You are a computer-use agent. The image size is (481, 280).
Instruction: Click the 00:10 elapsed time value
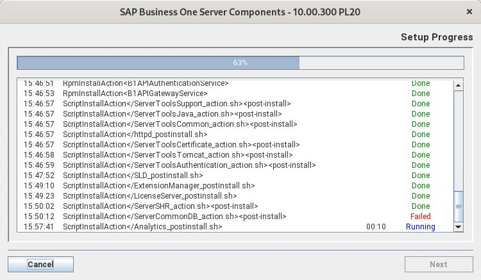coord(376,227)
